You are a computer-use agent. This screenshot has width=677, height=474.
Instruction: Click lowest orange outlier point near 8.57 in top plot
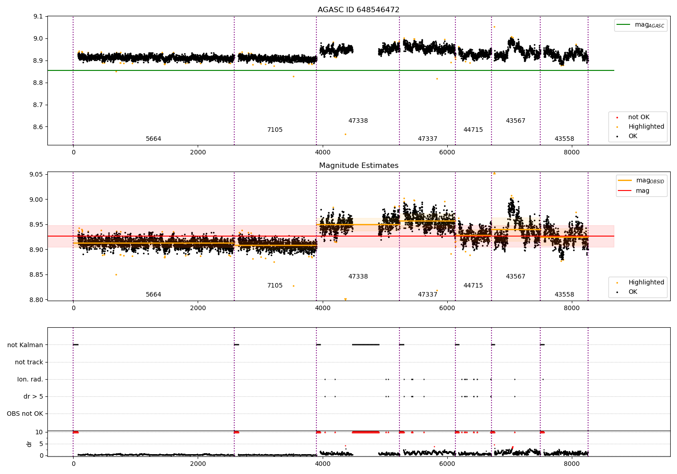pyautogui.click(x=345, y=134)
